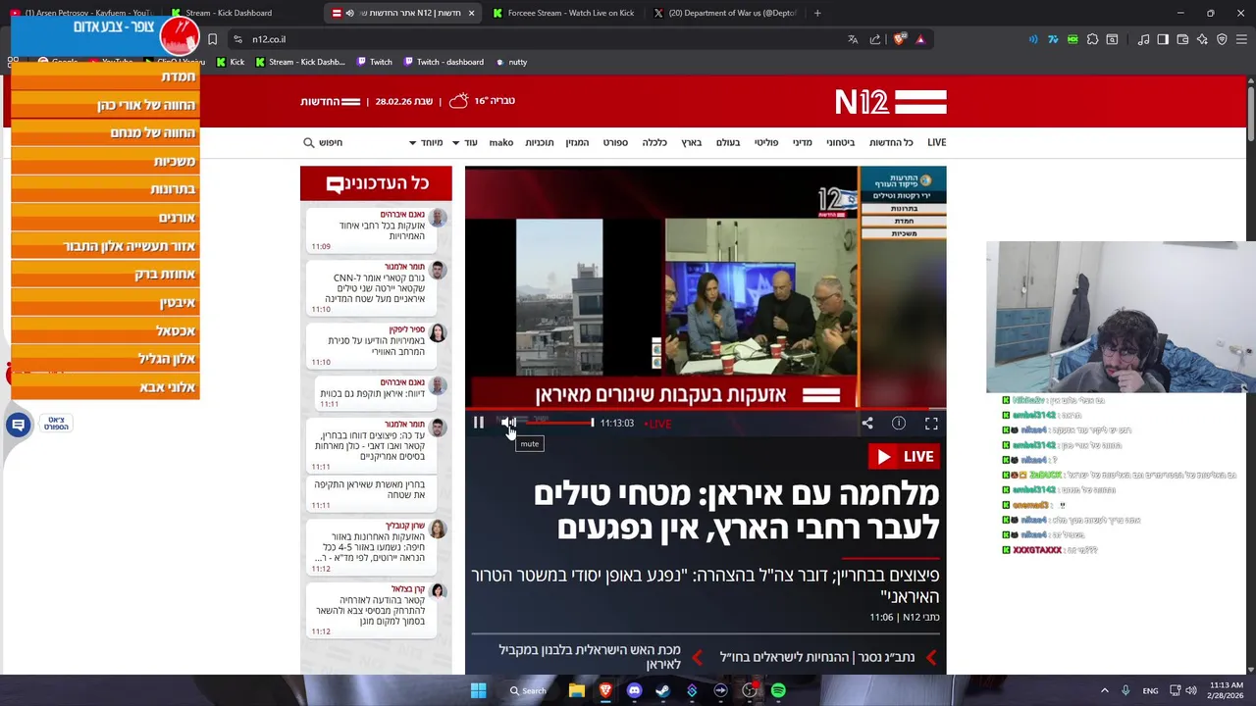Open Discord from the taskbar

coord(634,690)
